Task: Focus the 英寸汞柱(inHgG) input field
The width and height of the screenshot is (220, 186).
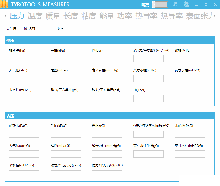Action: coord(149,154)
